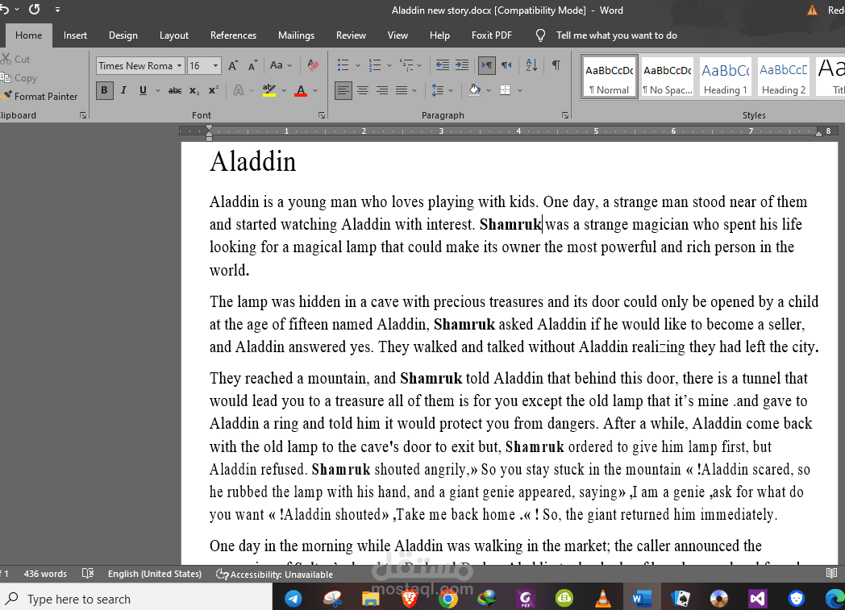
Task: Click Copy in Clipboard group
Action: [19, 78]
